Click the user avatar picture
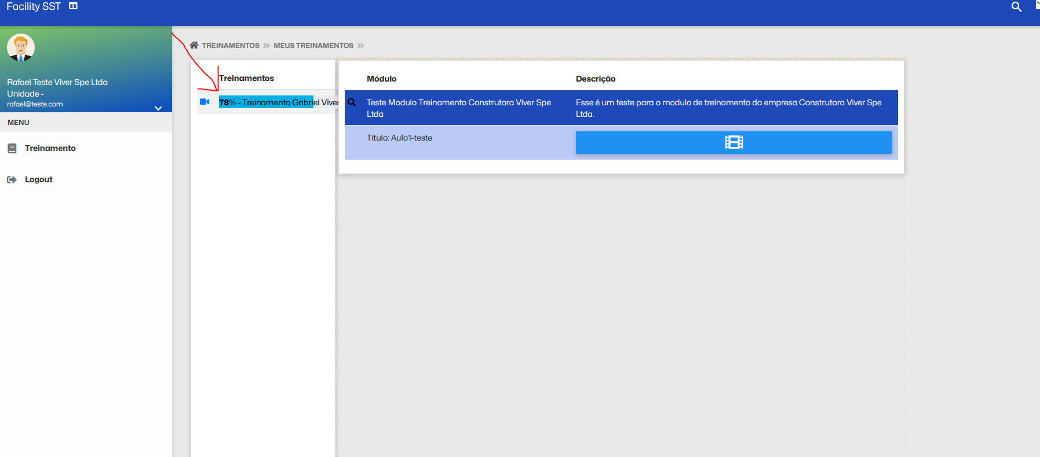Image resolution: width=1040 pixels, height=457 pixels. 21,47
